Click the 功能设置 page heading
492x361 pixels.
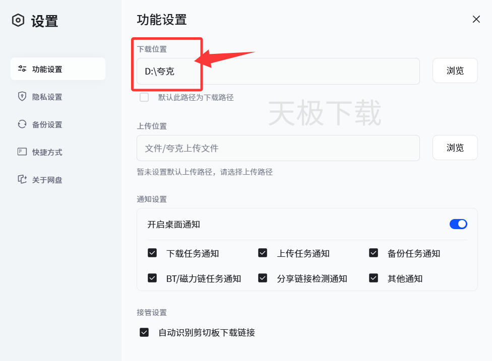[162, 20]
